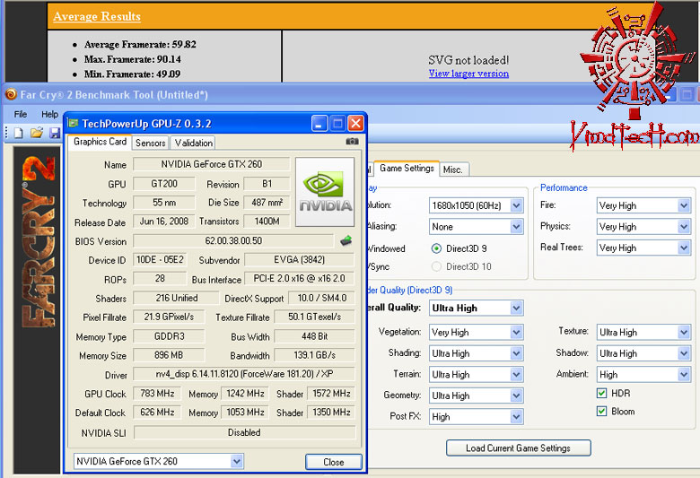Switch to the Game Settings tab
The height and width of the screenshot is (478, 700).
407,169
